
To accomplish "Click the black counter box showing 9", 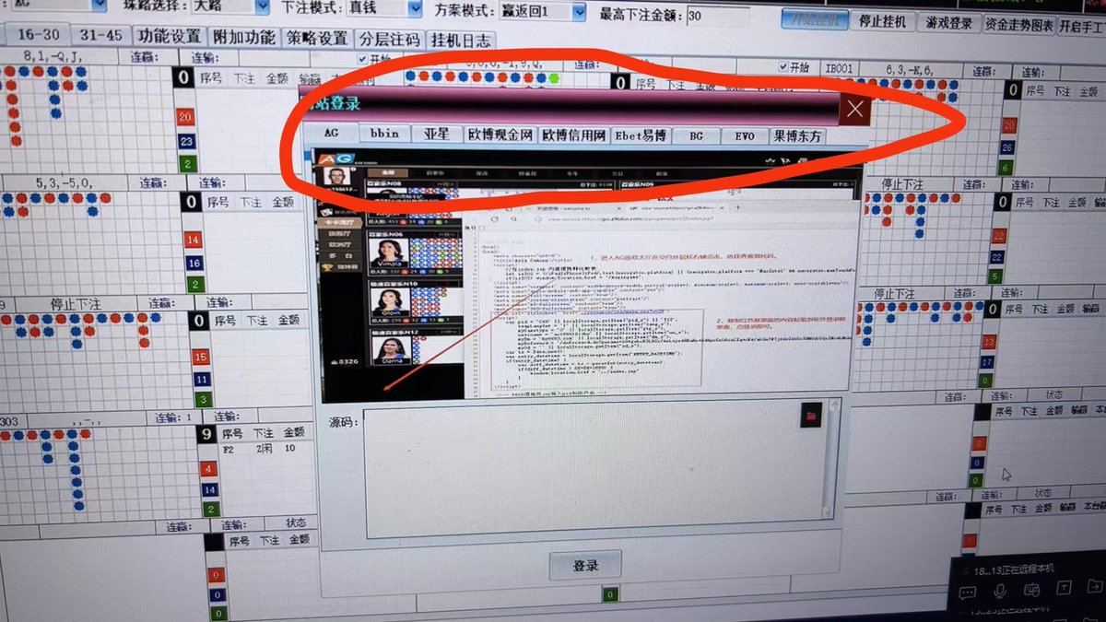I will [x=208, y=433].
